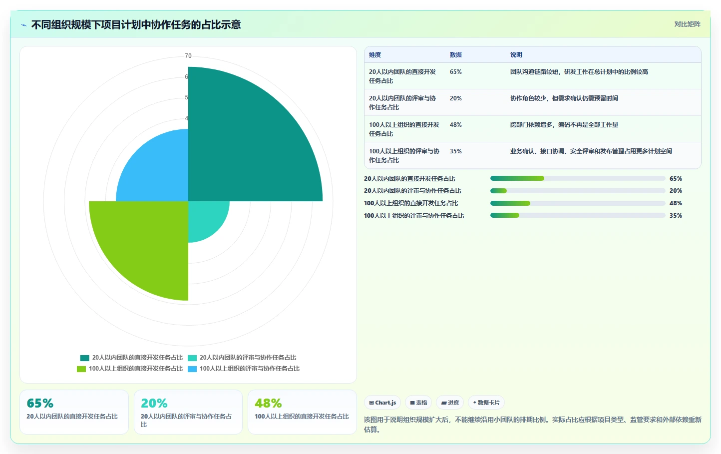Click progress label 20人以内团队的直接开发任务占比
721x454 pixels.
(409, 179)
